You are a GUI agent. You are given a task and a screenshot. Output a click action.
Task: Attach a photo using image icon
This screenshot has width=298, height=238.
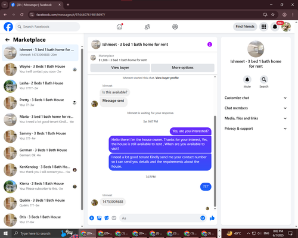click(x=99, y=218)
